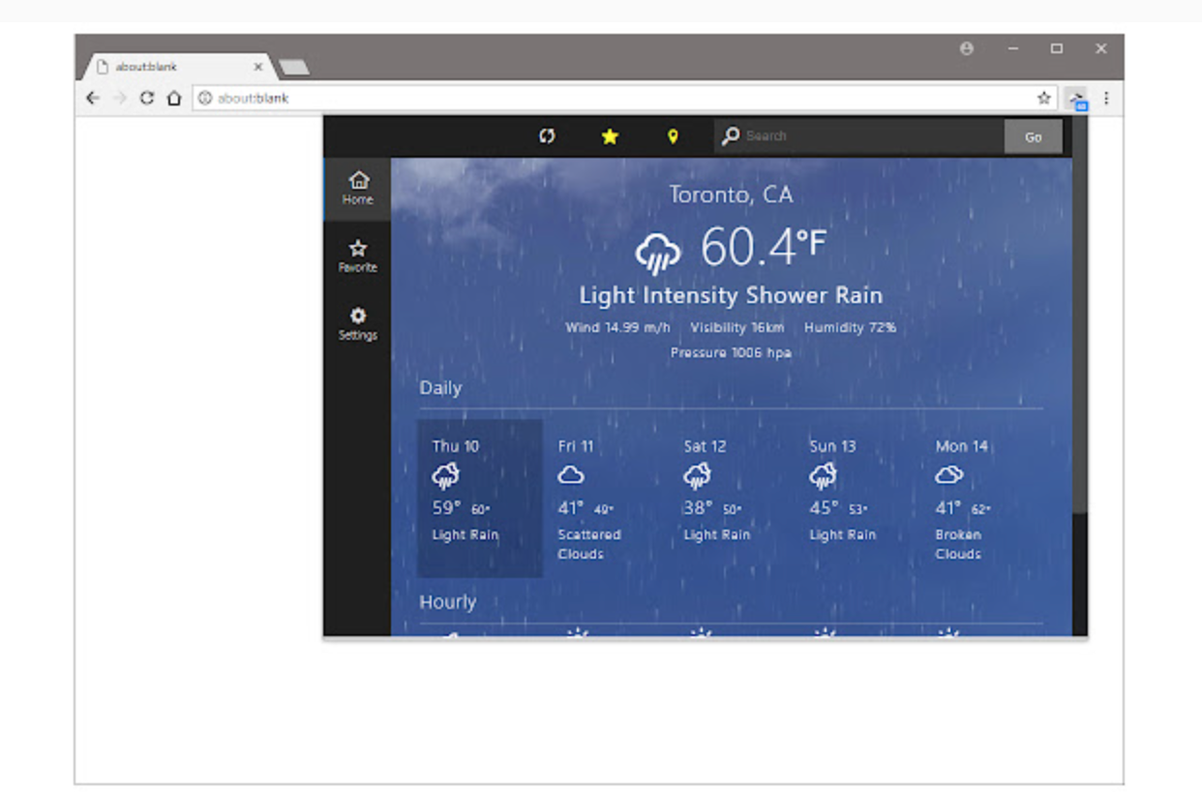Open Settings in the weather sidebar
The height and width of the screenshot is (792, 1202).
358,323
